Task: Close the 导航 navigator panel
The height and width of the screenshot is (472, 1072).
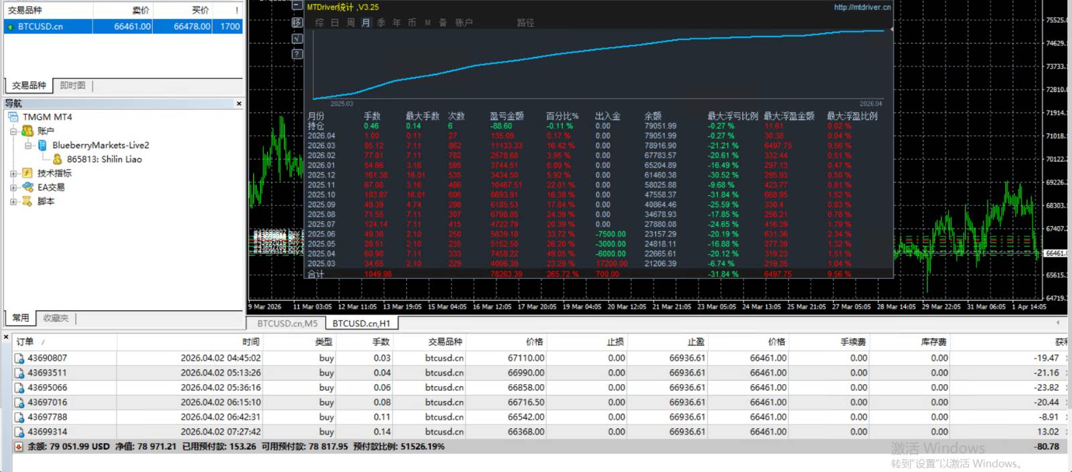Action: (x=239, y=104)
